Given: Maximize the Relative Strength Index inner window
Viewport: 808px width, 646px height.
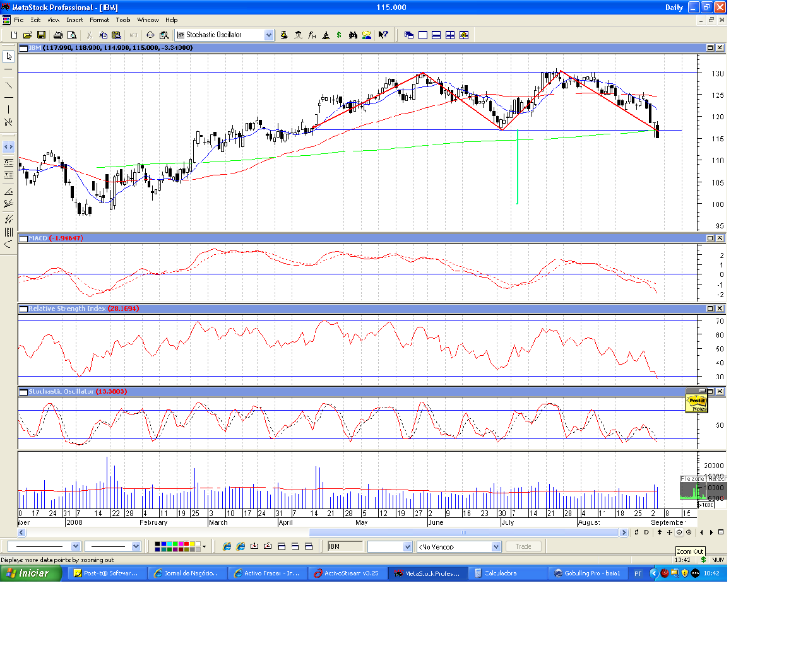Looking at the screenshot, I should coord(710,308).
